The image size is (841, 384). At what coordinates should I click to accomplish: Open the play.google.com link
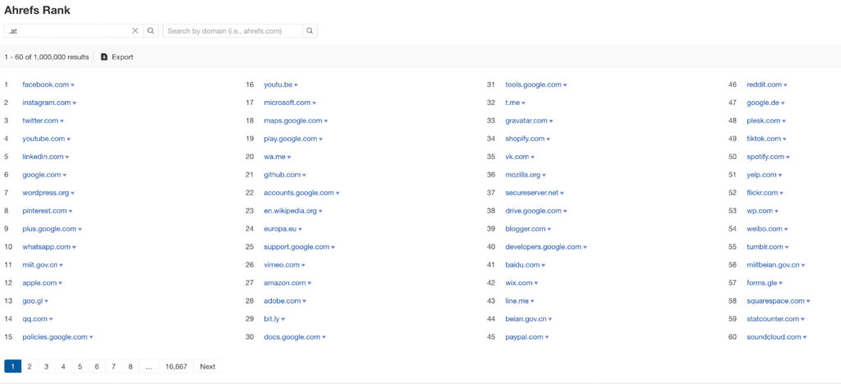tap(290, 139)
